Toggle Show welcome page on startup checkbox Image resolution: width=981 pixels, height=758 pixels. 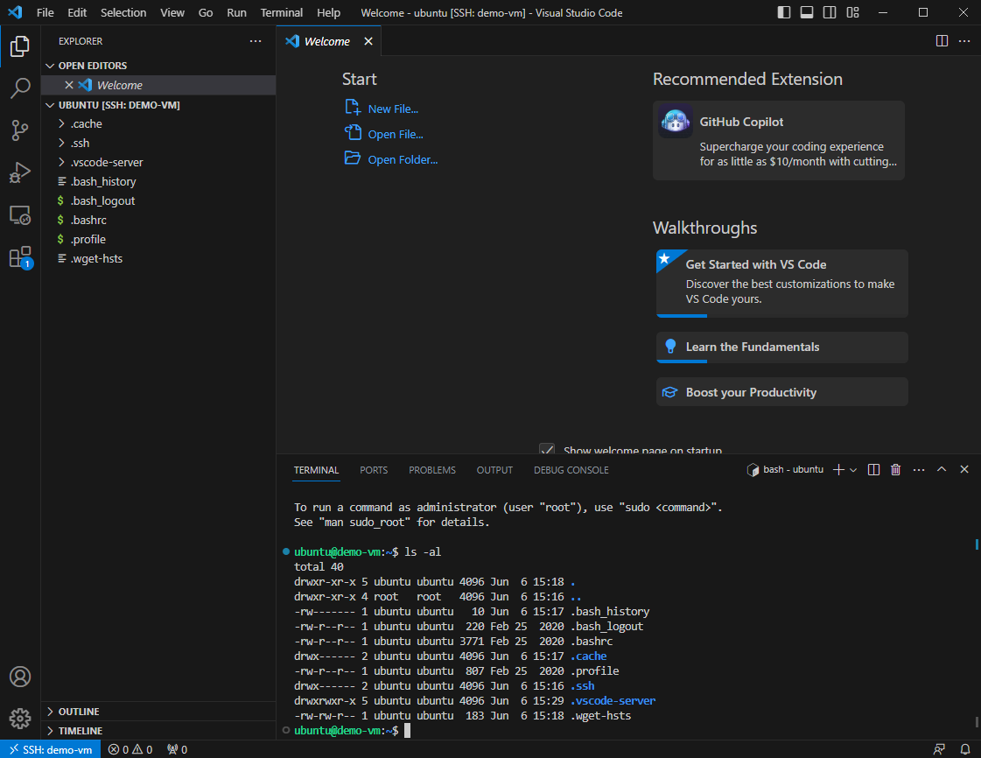pos(547,449)
